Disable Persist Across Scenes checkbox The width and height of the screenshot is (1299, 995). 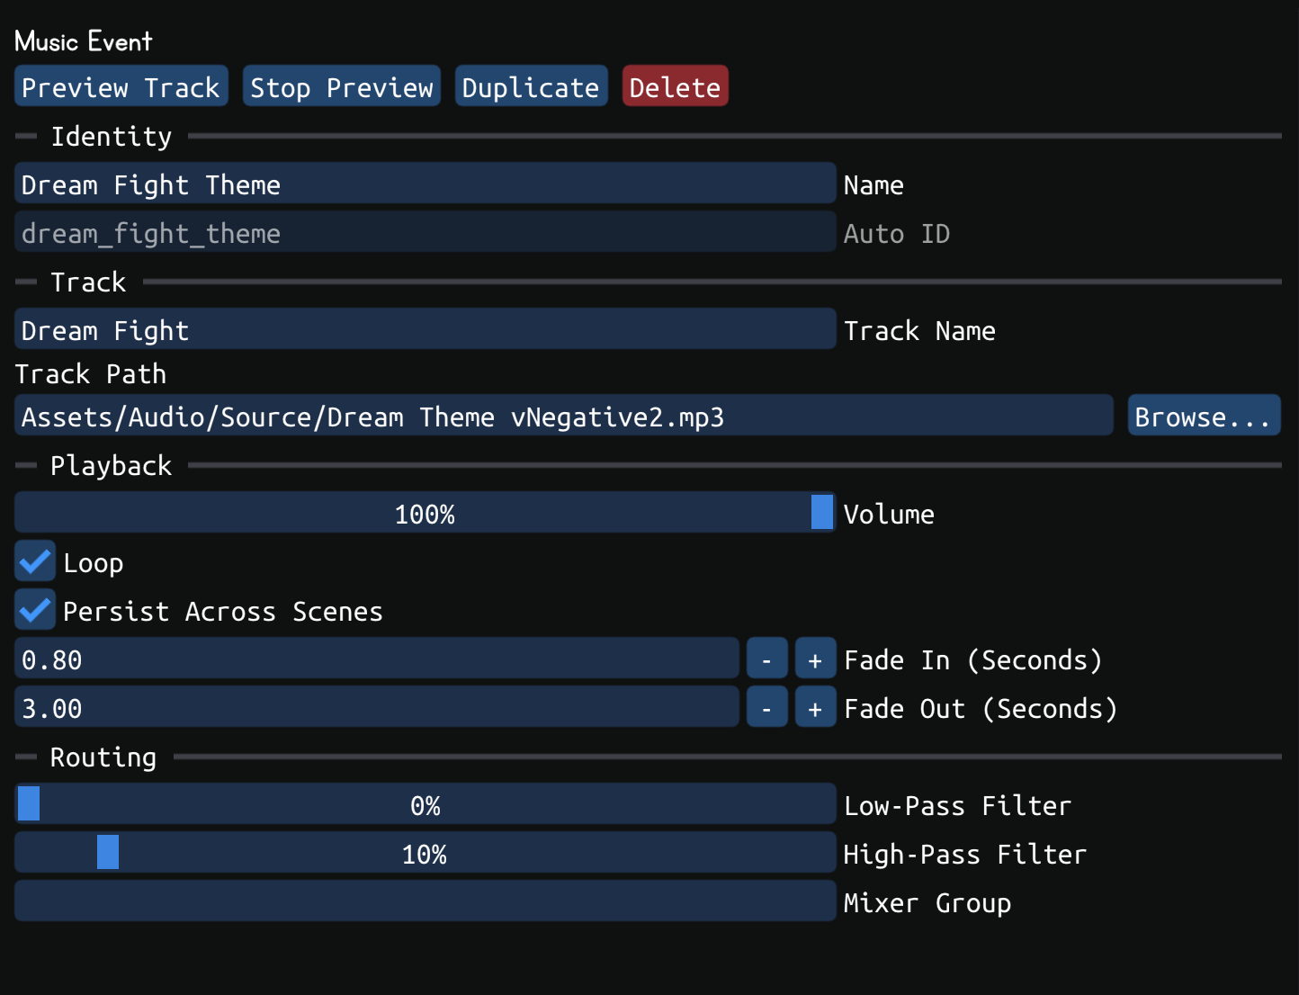click(x=35, y=611)
